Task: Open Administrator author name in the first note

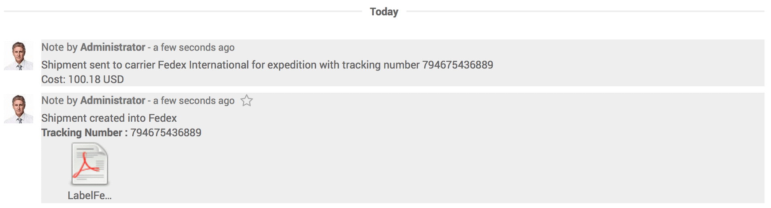Action: coord(112,47)
